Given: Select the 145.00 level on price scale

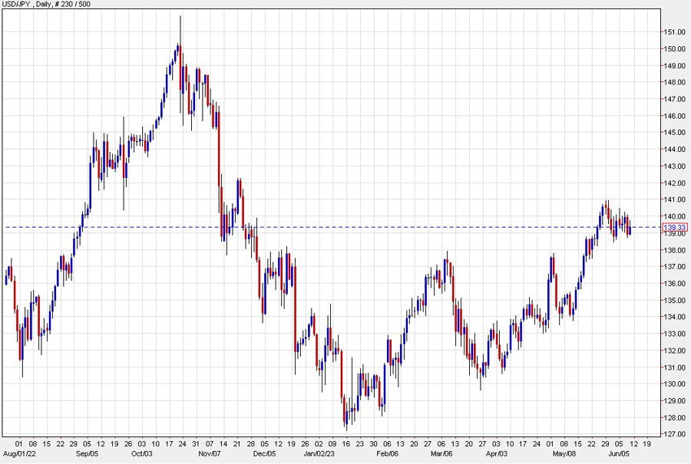Looking at the screenshot, I should [673, 133].
